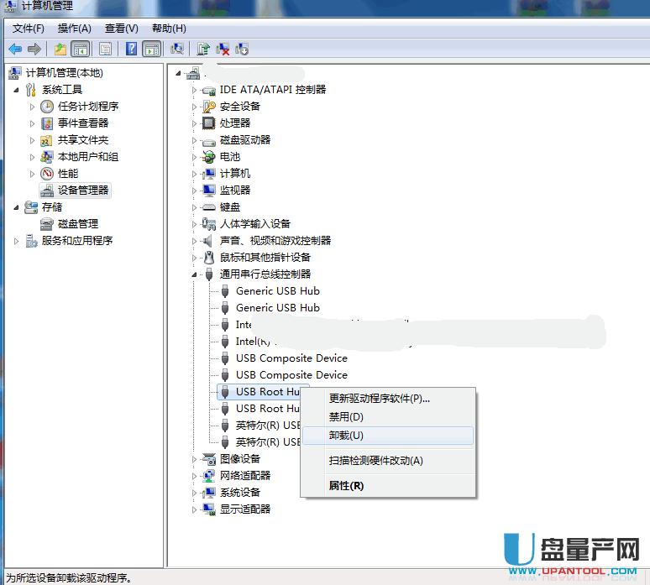Click the properties sheet toolbar icon
The height and width of the screenshot is (585, 650).
click(x=105, y=49)
